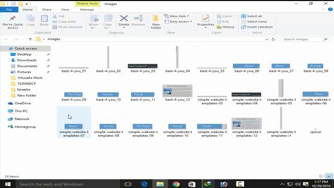Select file best-4-you_06

click(x=246, y=68)
